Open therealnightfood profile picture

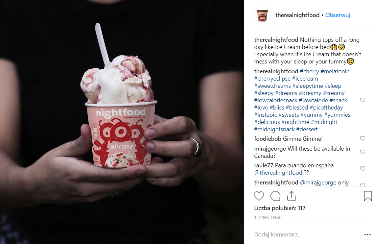tap(262, 15)
